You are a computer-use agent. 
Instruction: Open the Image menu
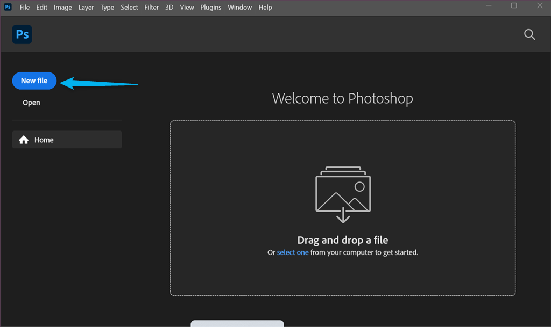click(x=62, y=8)
